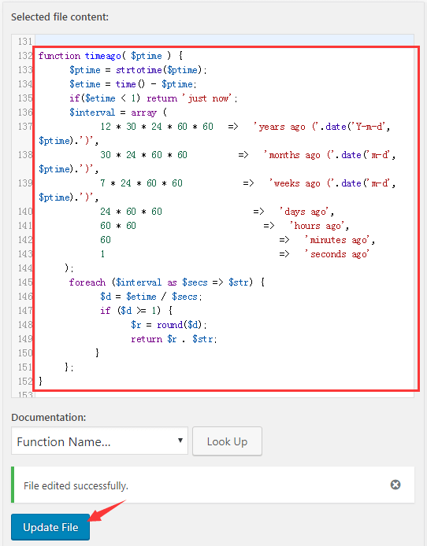Viewport: 427px width, 546px height.
Task: Click the 'return $r . $str' line
Action: 174,339
